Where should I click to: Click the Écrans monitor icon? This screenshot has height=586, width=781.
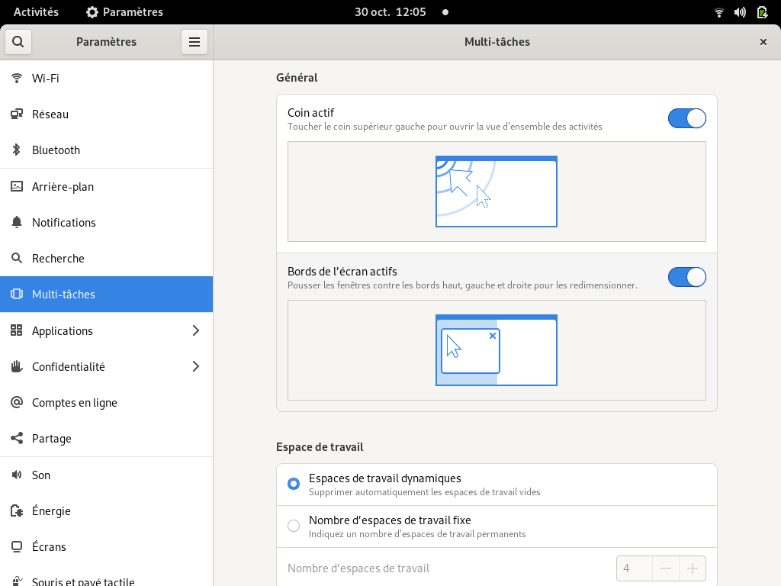pos(17,546)
